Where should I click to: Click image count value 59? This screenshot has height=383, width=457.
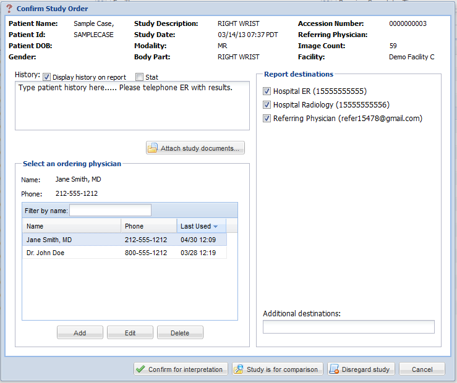click(393, 46)
